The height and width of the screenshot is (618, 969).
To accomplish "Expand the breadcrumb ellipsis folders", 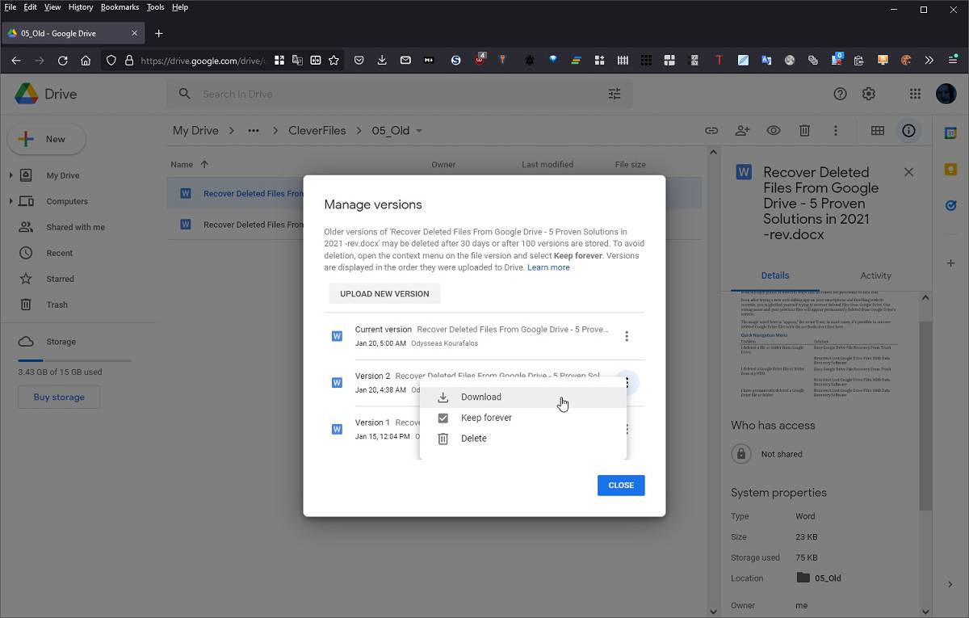I will [x=254, y=130].
